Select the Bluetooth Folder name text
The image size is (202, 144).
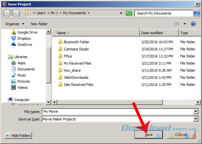76,42
